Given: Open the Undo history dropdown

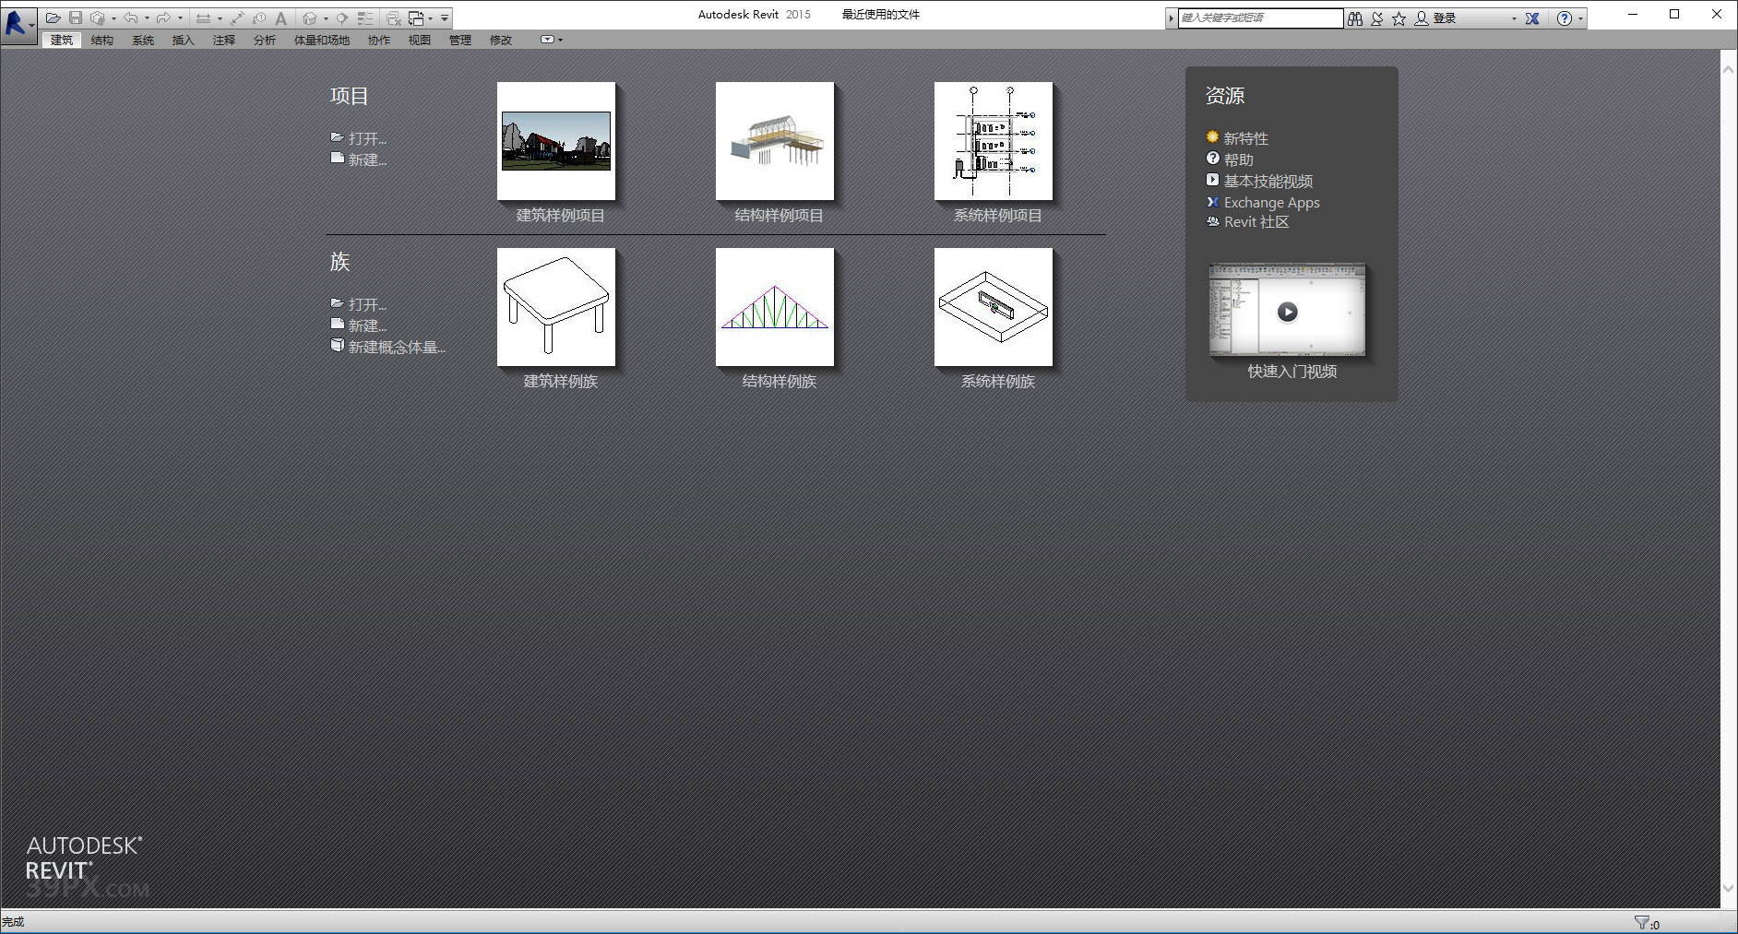Looking at the screenshot, I should point(147,18).
